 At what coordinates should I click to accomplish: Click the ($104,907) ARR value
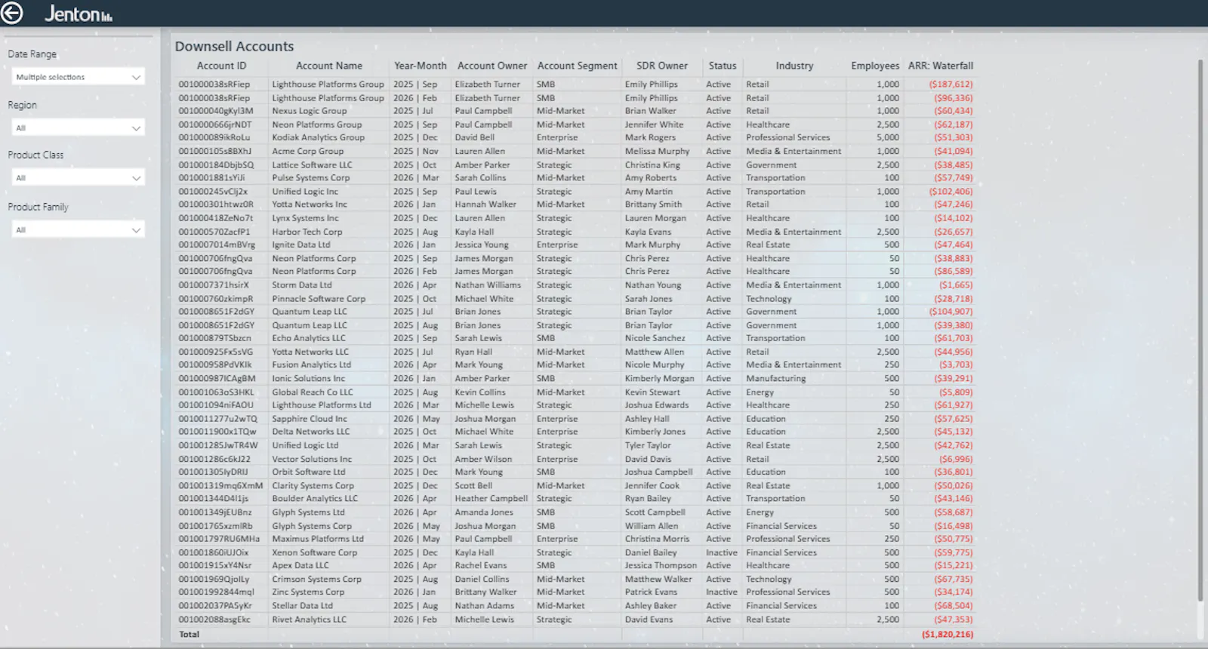pos(951,312)
